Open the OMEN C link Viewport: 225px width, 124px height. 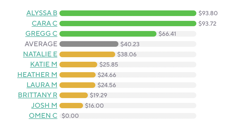tap(43, 116)
